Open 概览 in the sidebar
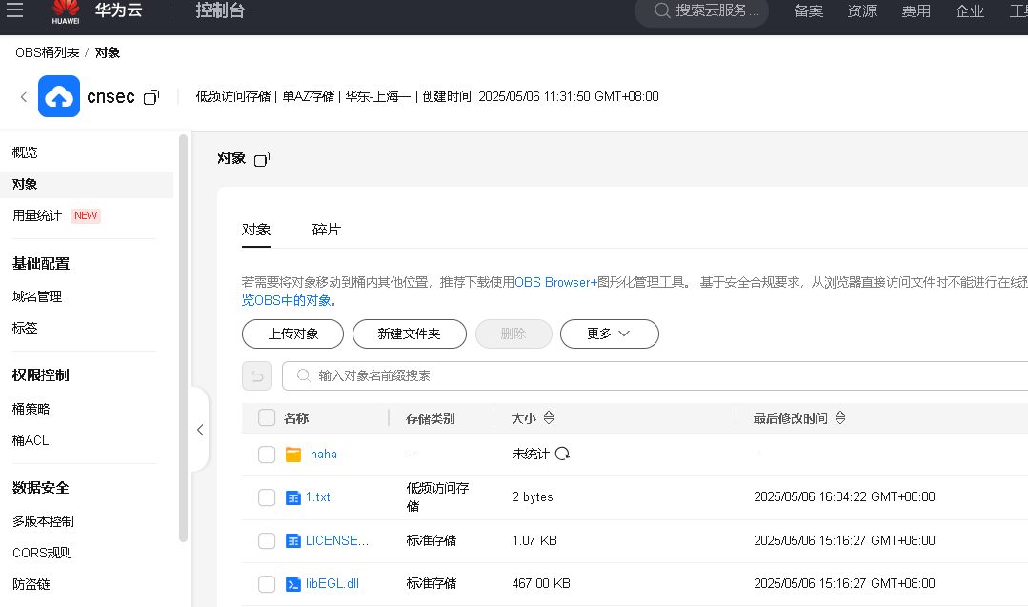Viewport: 1028px width, 607px height. pos(25,152)
